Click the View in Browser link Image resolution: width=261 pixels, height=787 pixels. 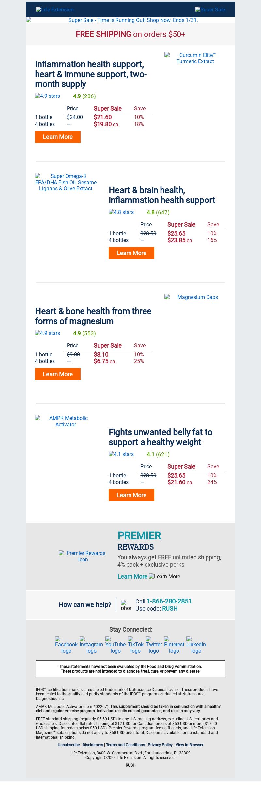tap(189, 745)
